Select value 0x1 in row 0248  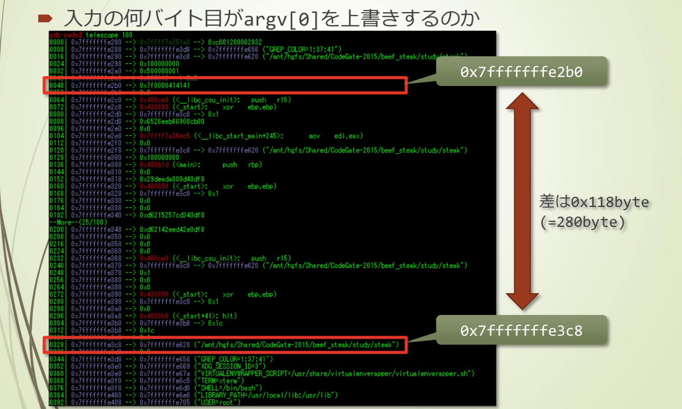tap(145, 273)
